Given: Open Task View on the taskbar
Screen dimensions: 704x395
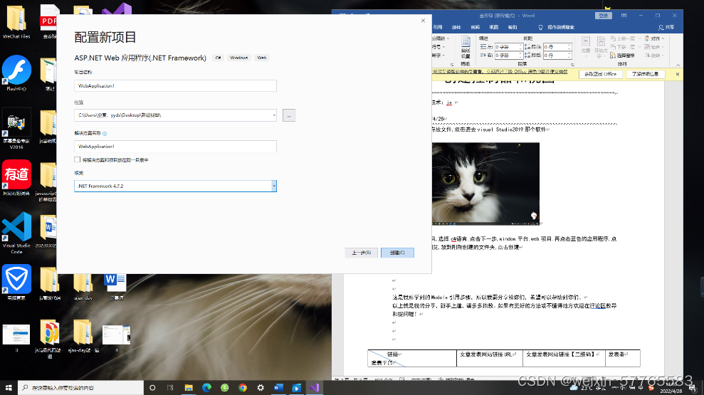Looking at the screenshot, I should click(170, 388).
